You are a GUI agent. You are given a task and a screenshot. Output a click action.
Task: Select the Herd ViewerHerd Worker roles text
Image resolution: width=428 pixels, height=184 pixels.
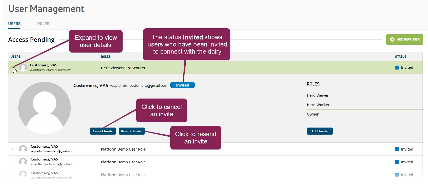123,68
